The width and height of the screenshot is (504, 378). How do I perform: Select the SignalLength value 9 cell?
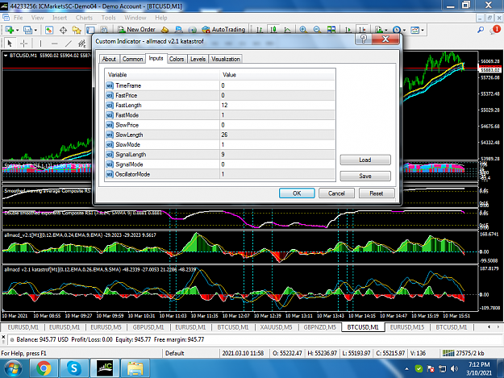coord(277,155)
